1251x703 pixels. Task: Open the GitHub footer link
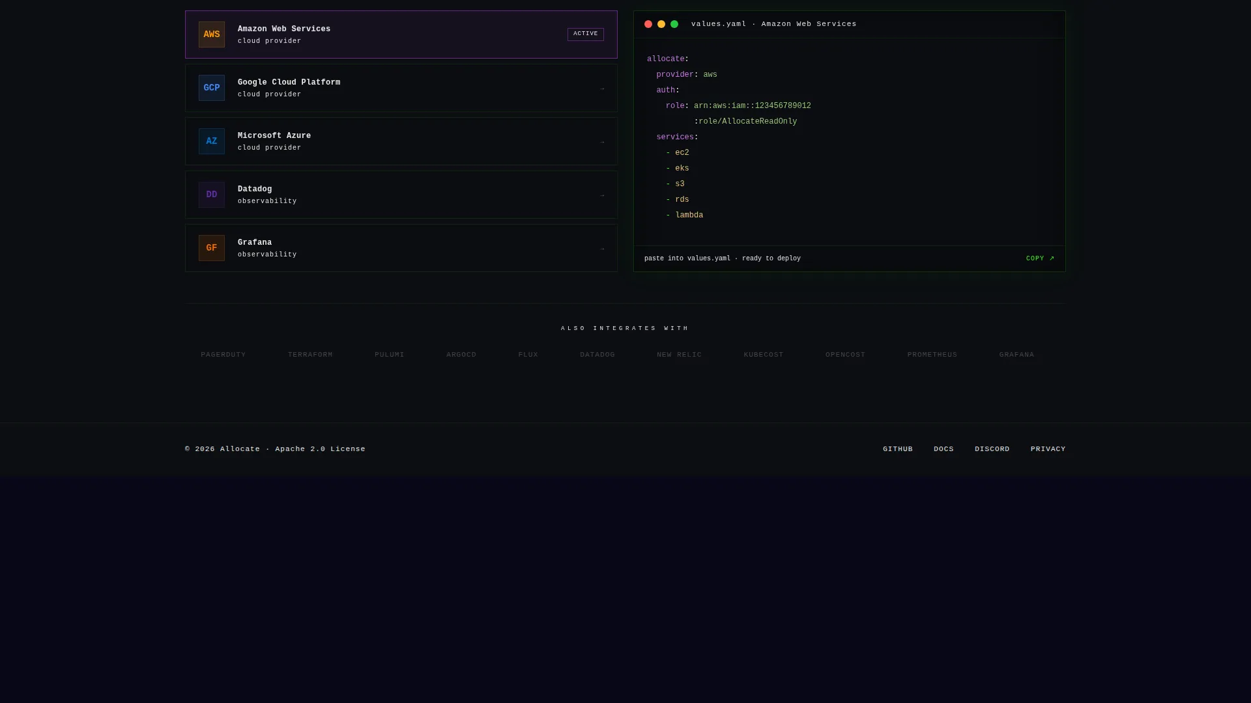[898, 449]
